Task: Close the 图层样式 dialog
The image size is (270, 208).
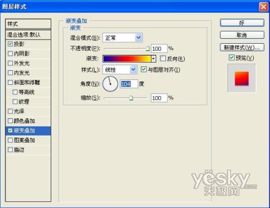Action: 264,7
